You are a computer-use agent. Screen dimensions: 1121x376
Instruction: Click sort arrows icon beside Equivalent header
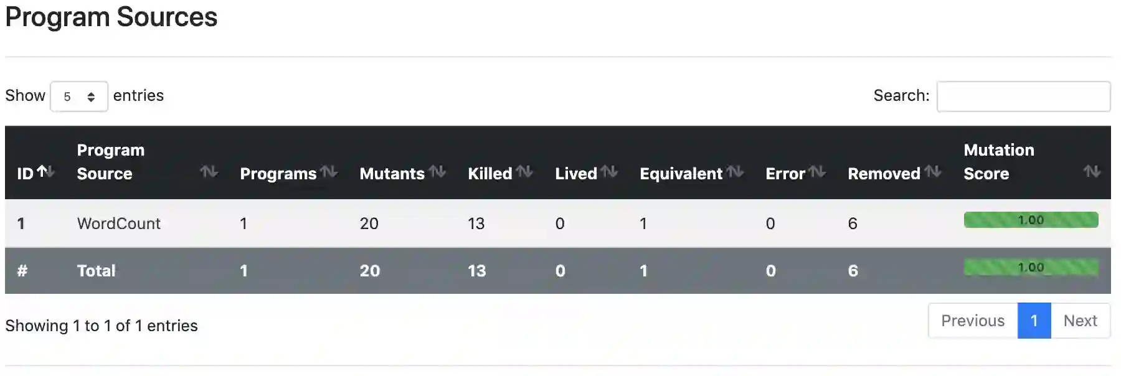click(x=736, y=172)
